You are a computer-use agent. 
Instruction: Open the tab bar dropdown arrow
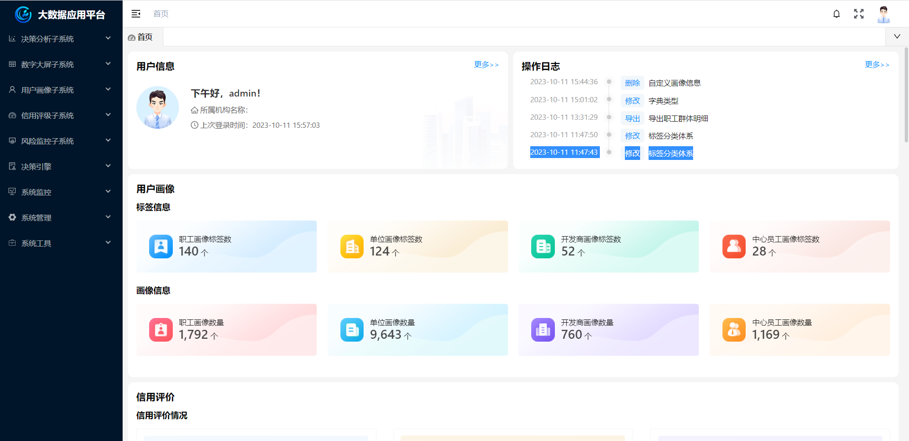tap(897, 36)
